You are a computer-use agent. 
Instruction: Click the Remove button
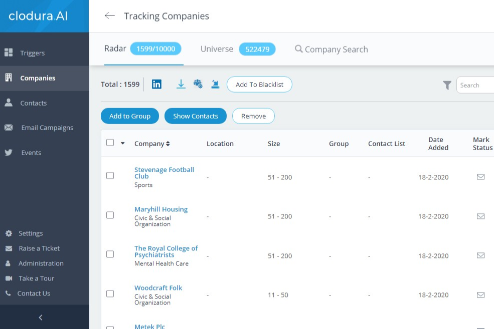253,116
